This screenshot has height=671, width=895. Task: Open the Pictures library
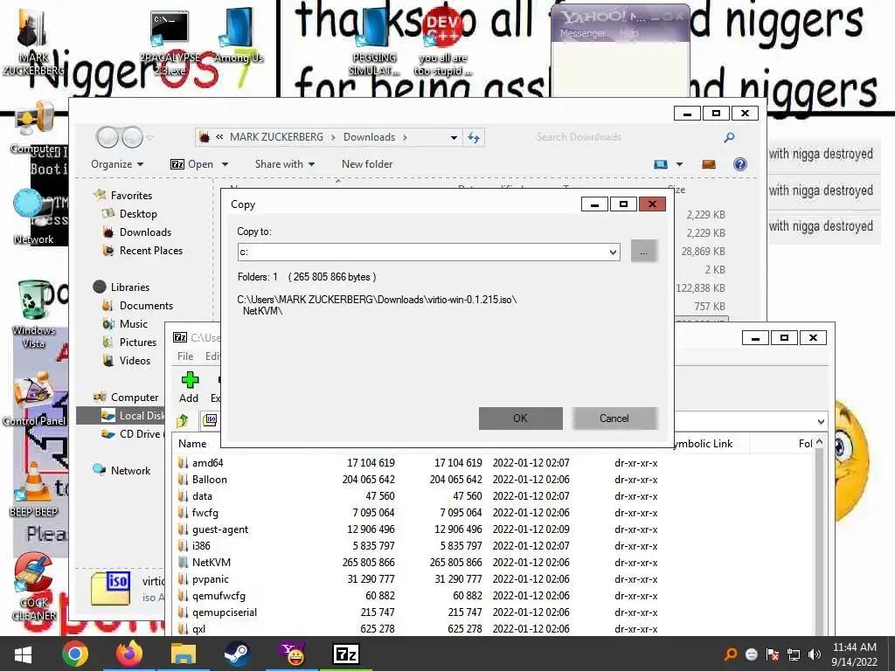pyautogui.click(x=137, y=342)
